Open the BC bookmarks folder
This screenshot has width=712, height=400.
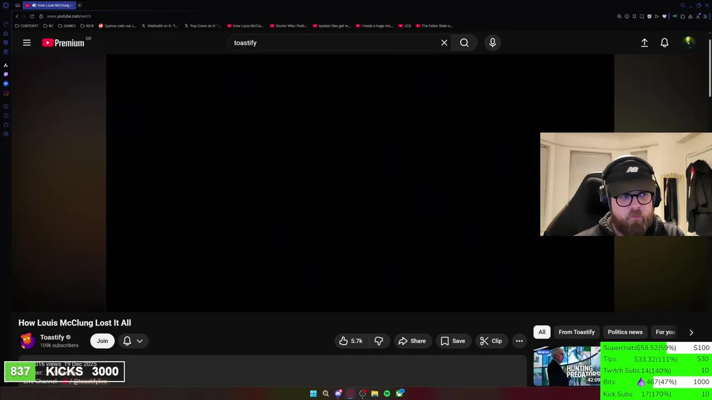coord(48,26)
